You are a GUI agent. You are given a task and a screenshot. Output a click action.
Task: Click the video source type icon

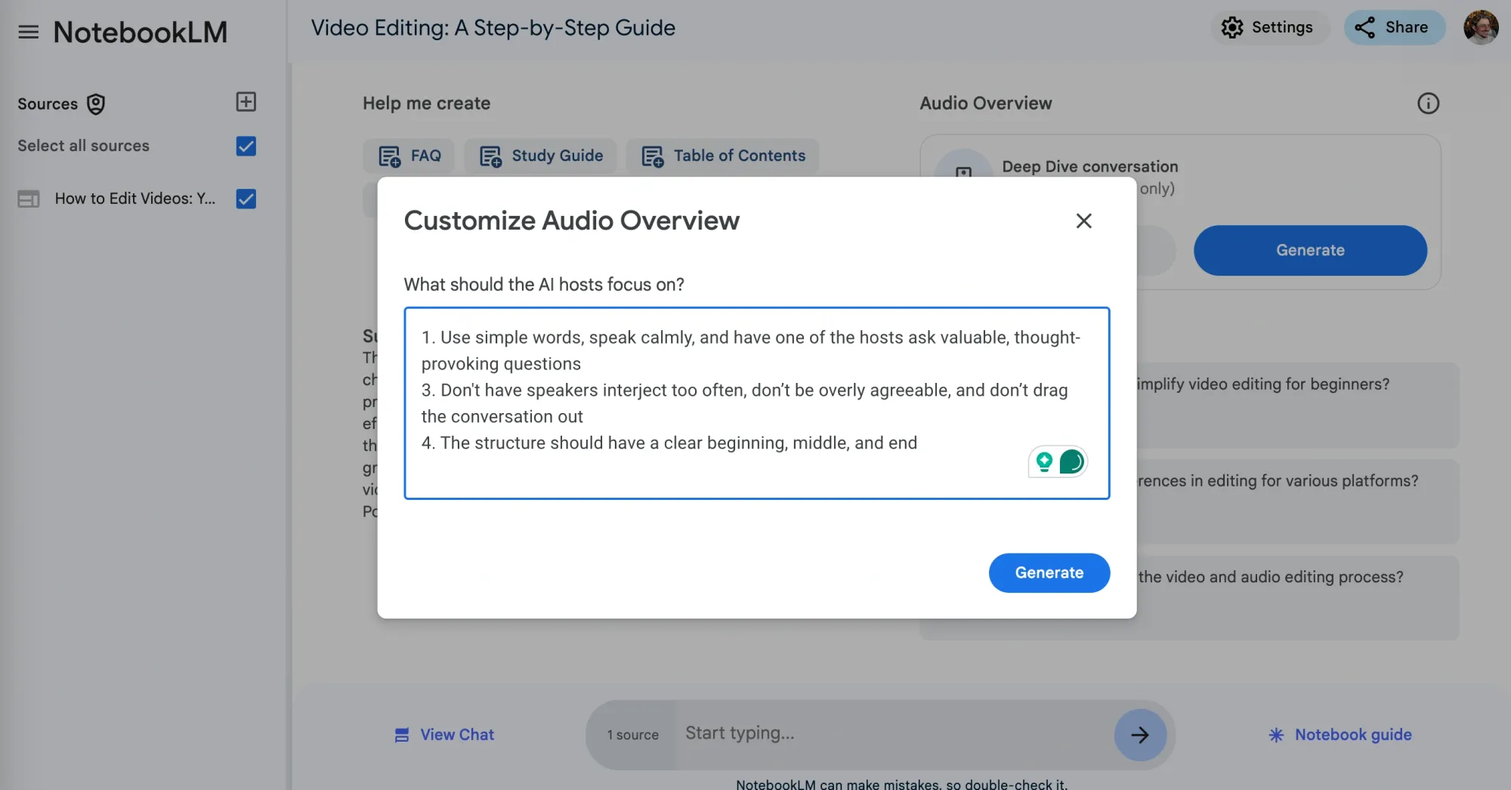(x=29, y=199)
